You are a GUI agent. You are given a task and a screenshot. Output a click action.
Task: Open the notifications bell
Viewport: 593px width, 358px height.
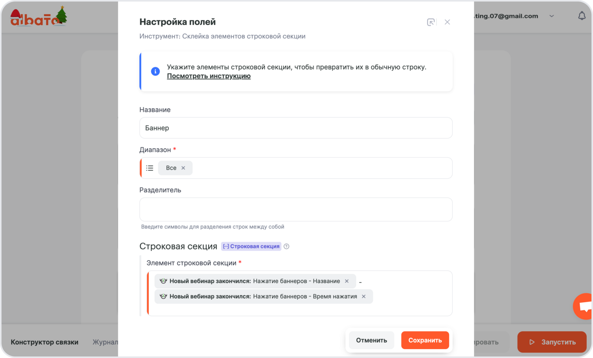[582, 16]
